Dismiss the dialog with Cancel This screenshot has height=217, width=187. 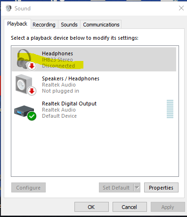130,207
